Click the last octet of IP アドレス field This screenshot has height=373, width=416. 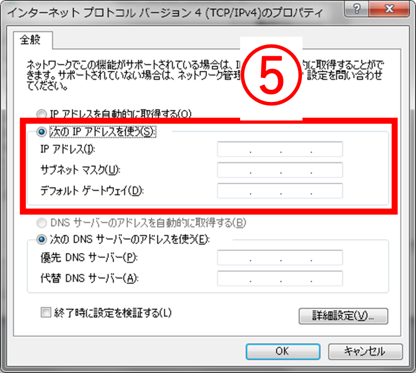pyautogui.click(x=327, y=149)
